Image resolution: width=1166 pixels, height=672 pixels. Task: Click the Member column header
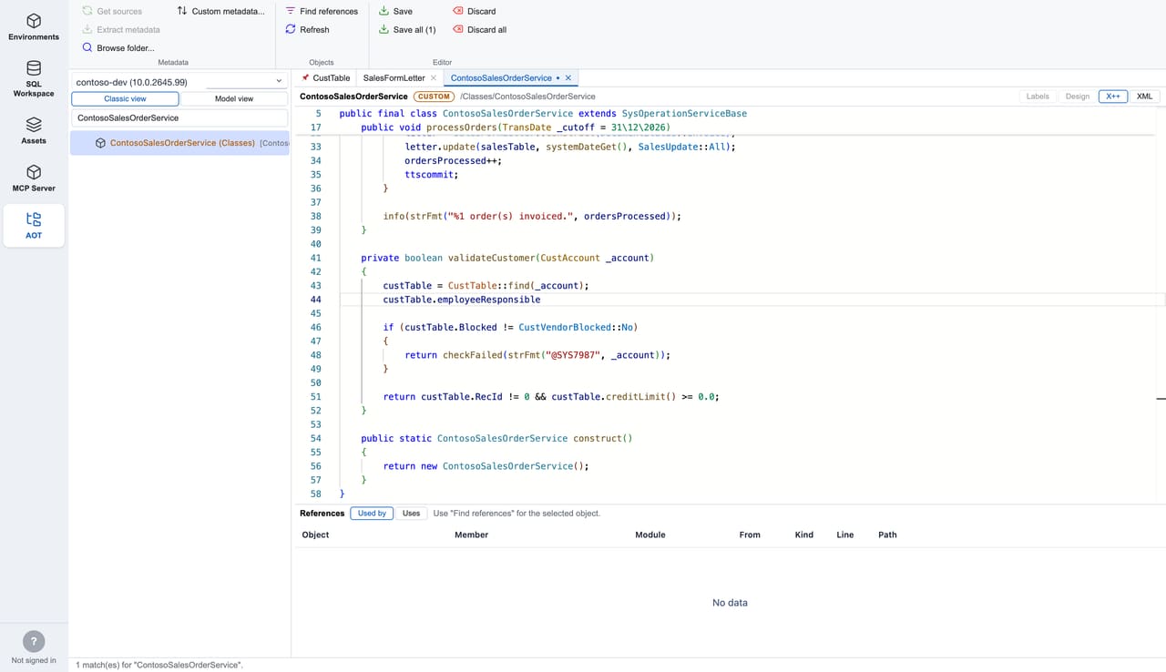click(x=471, y=535)
